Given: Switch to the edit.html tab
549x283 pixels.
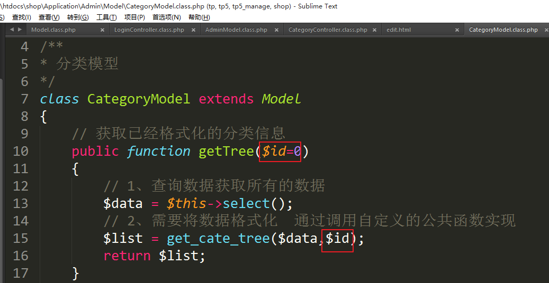Looking at the screenshot, I should (399, 30).
